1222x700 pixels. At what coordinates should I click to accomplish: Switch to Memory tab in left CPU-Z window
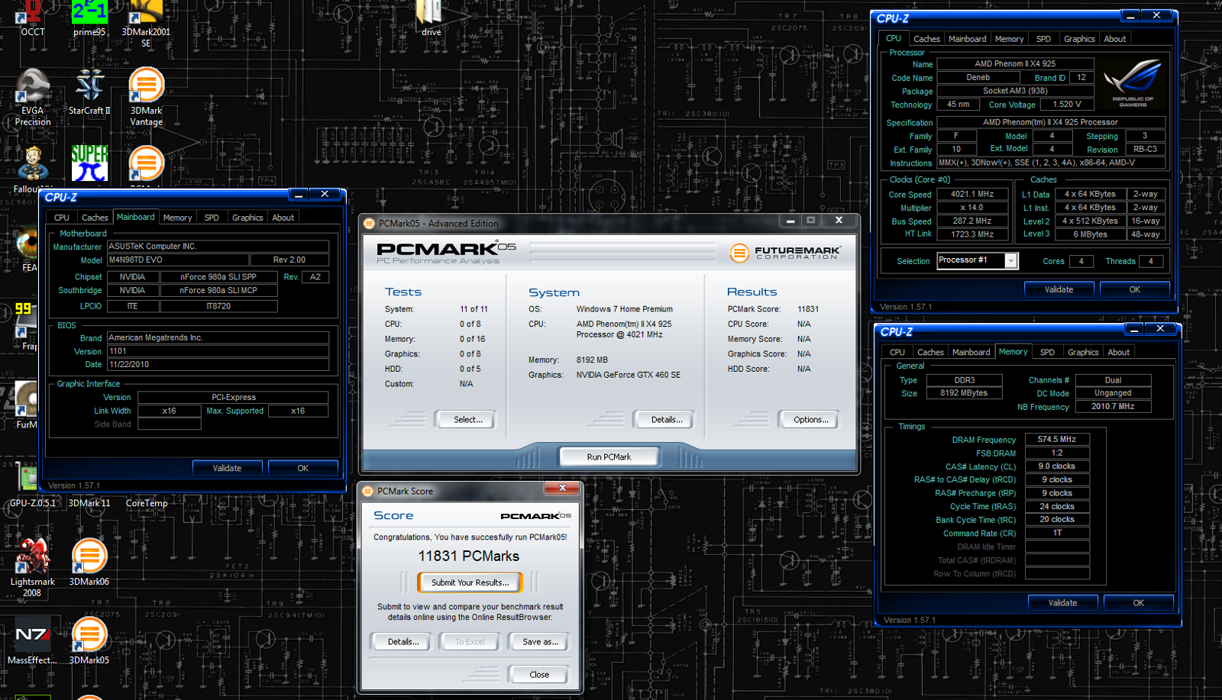(x=177, y=218)
